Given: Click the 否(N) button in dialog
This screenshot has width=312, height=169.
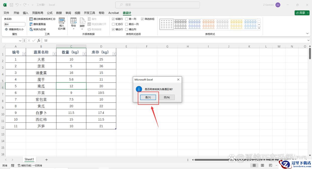Looking at the screenshot, I should click(167, 97).
